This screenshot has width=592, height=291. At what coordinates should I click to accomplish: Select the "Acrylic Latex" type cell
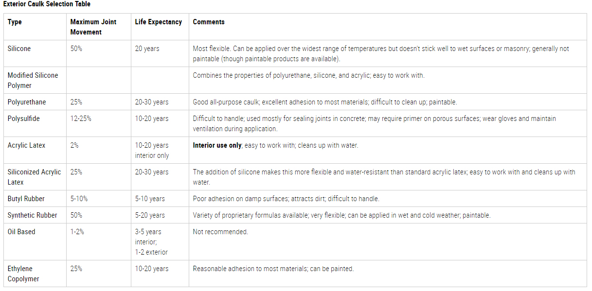26,145
